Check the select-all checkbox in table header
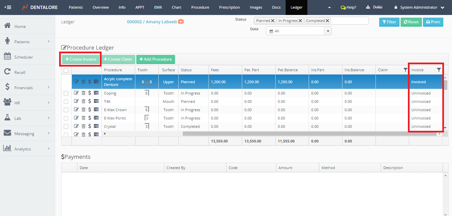Image resolution: width=452 pixels, height=216 pixels. tap(66, 70)
